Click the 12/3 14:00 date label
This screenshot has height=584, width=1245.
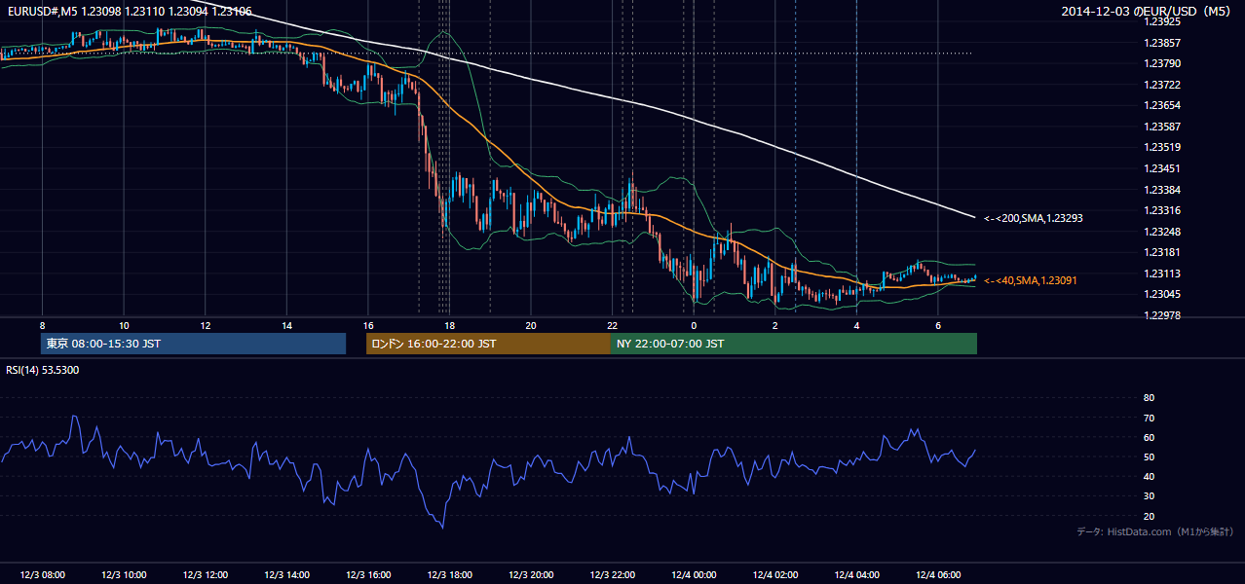(286, 575)
